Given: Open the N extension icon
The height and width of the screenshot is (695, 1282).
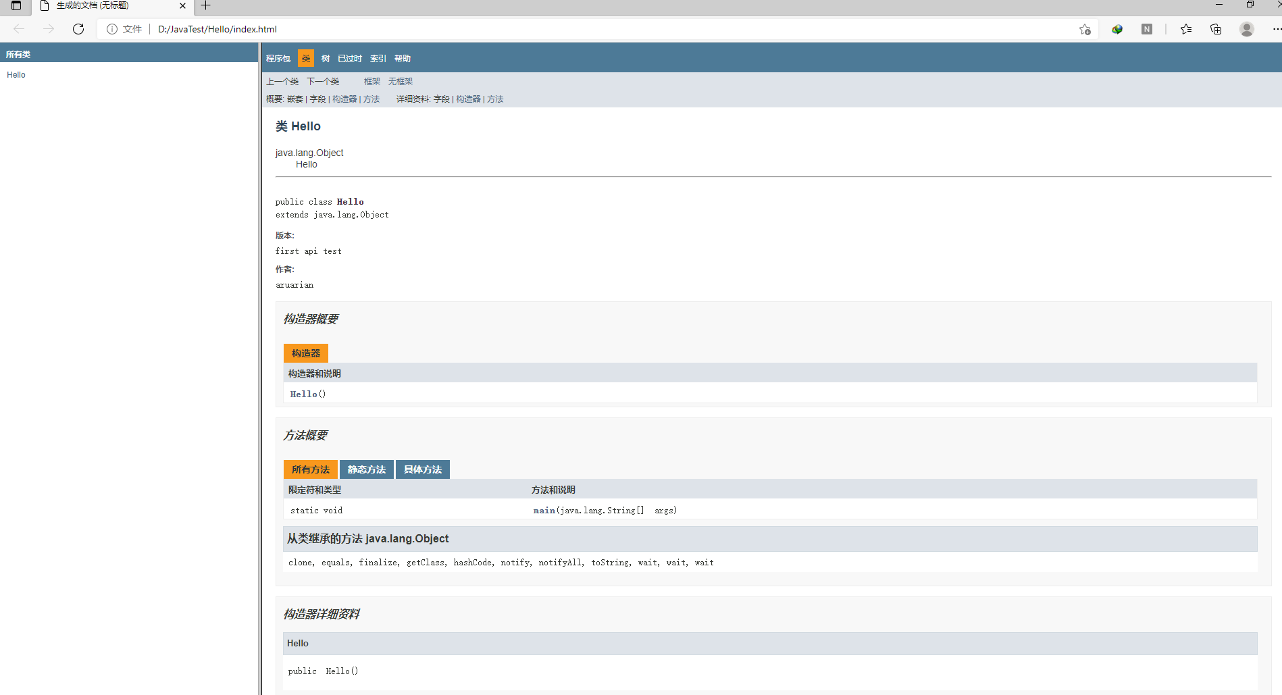Looking at the screenshot, I should tap(1147, 29).
